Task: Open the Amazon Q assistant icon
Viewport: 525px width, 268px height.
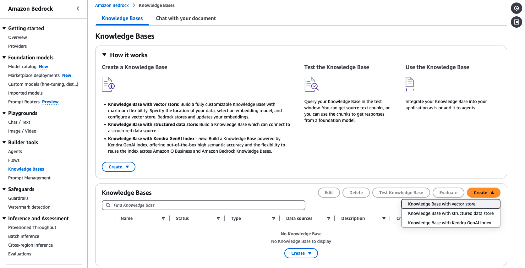Action: click(516, 8)
